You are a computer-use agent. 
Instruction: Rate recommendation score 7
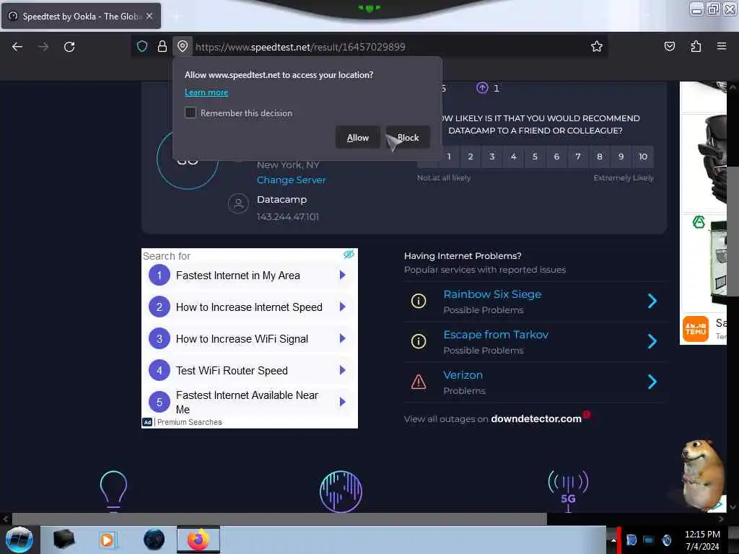[x=578, y=157]
